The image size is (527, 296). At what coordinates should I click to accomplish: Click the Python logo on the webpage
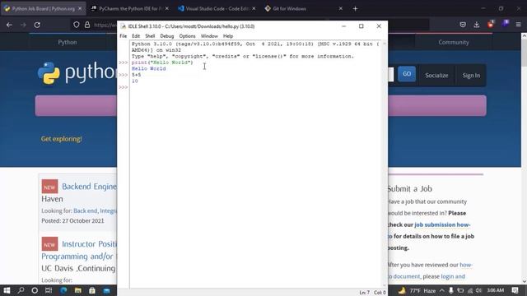49,73
